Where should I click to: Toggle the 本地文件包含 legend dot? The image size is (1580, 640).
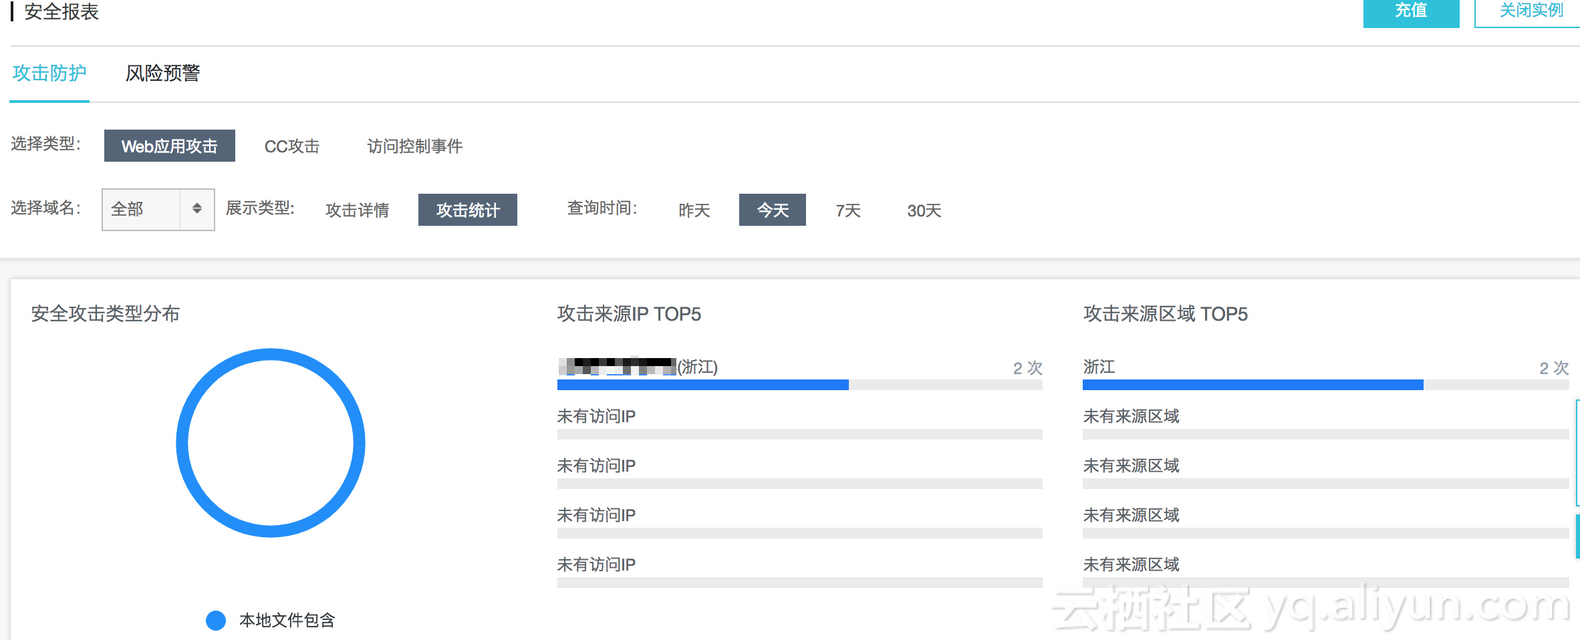click(x=216, y=621)
